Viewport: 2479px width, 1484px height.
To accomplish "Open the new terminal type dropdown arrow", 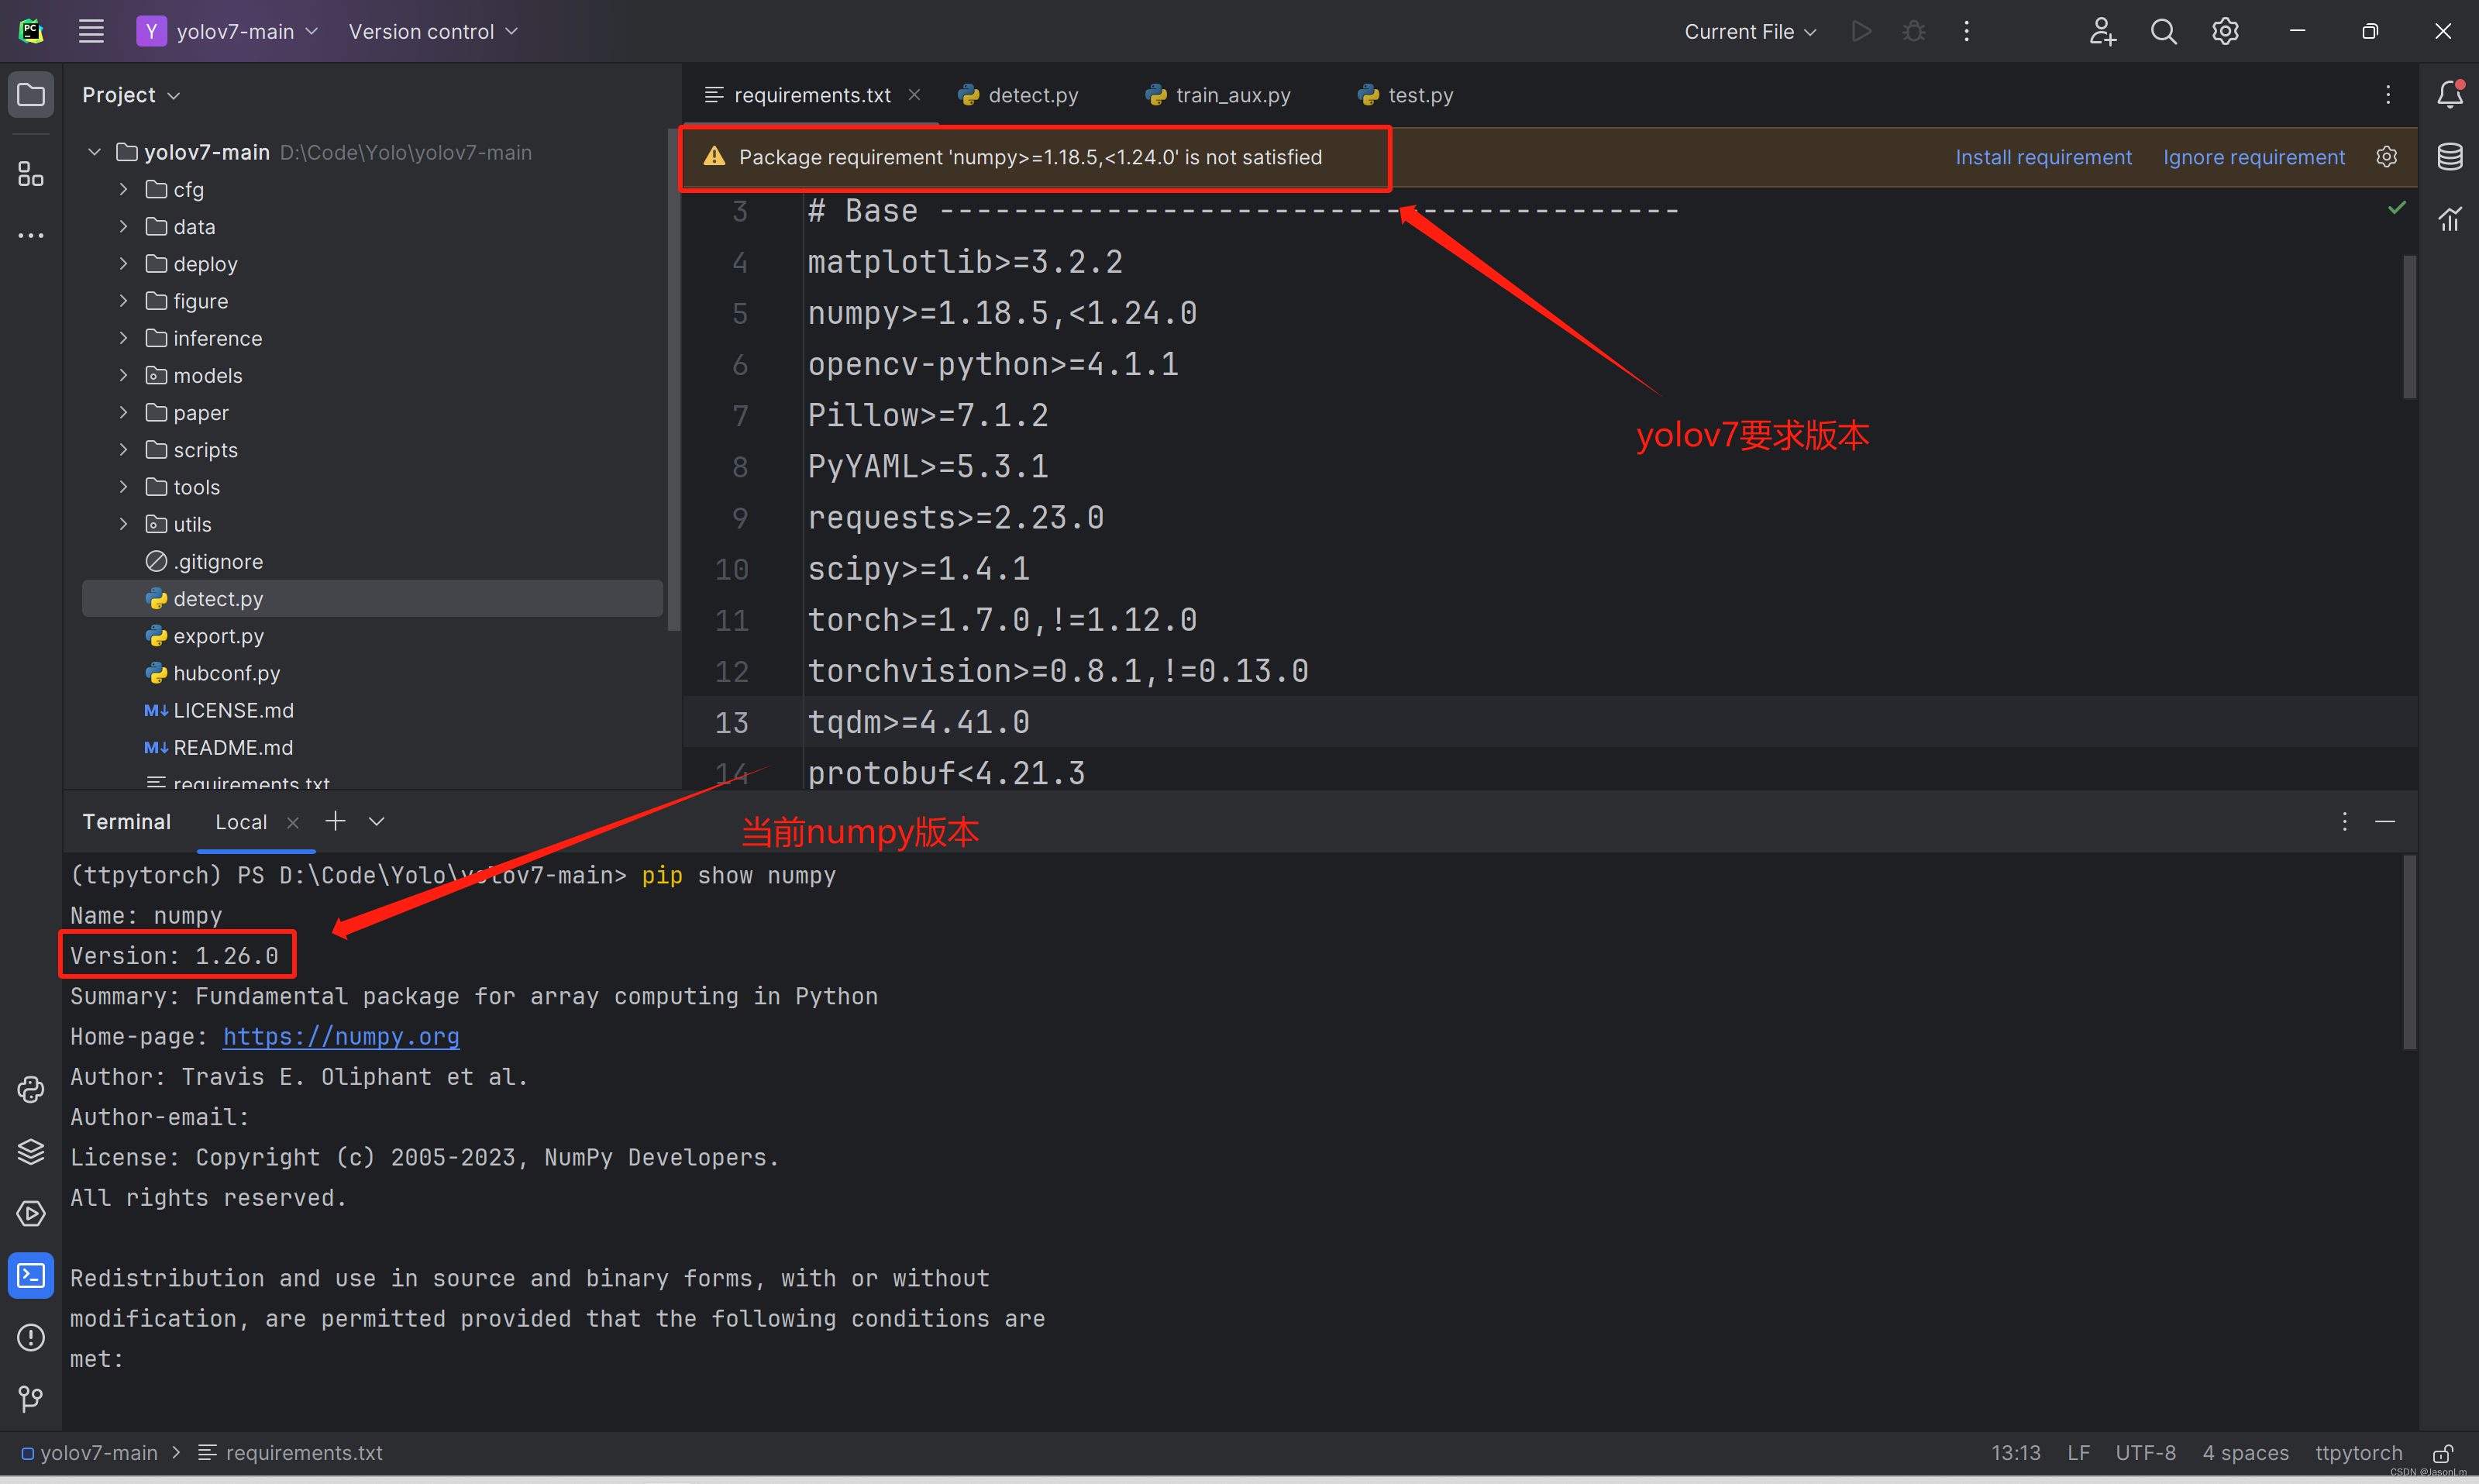I will click(x=376, y=821).
